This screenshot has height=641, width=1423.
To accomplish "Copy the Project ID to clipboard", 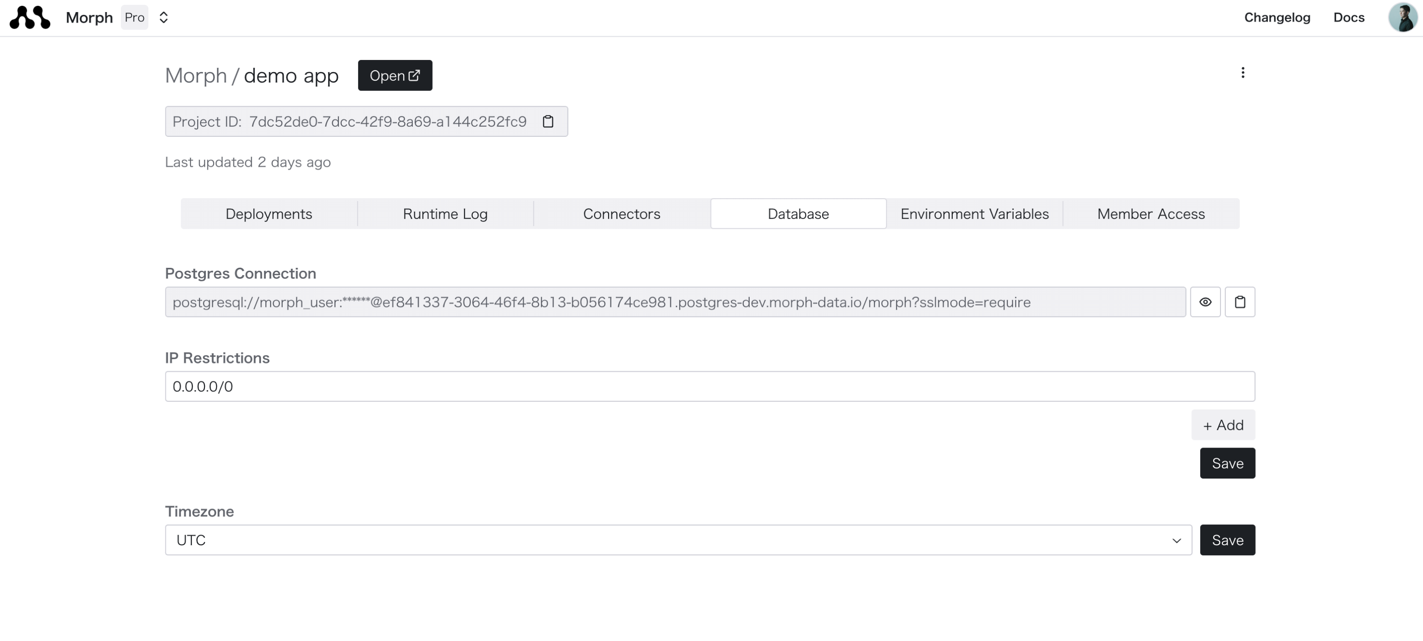I will point(548,121).
